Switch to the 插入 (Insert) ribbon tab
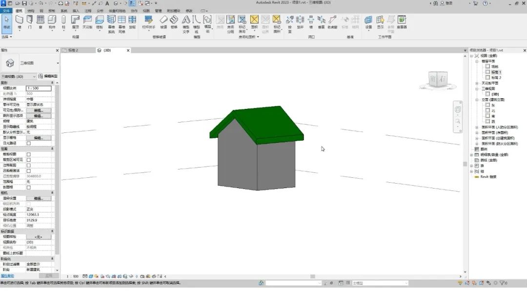The width and height of the screenshot is (527, 297). (76, 11)
